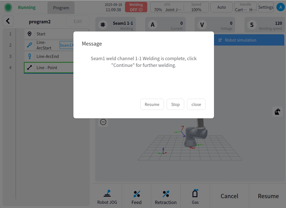Open the user avatar A menu
This screenshot has height=208, width=286.
click(280, 7)
